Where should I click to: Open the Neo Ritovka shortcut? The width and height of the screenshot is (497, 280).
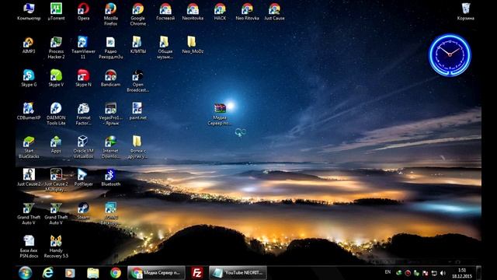point(247,12)
